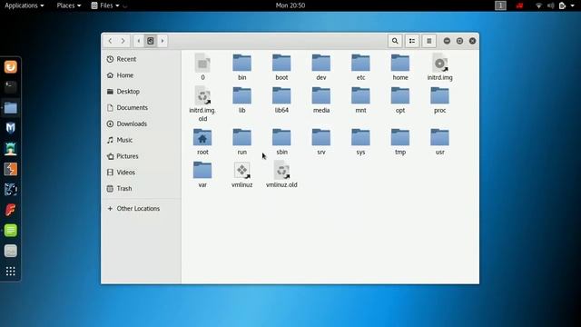The height and width of the screenshot is (327, 581).
Task: Launch the Armitage character dock icon
Action: pyautogui.click(x=11, y=149)
